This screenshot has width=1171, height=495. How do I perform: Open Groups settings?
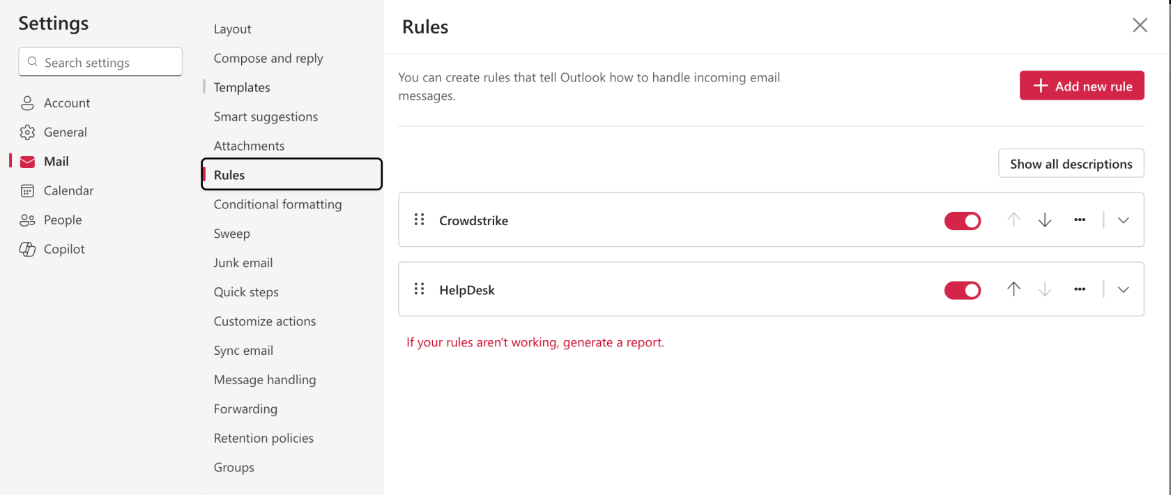[234, 469]
